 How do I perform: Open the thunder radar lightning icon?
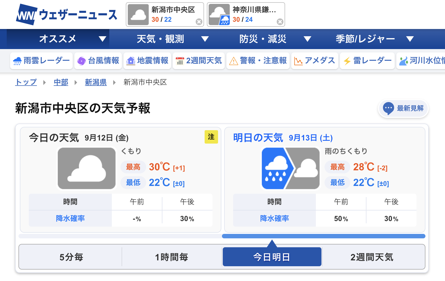point(347,61)
